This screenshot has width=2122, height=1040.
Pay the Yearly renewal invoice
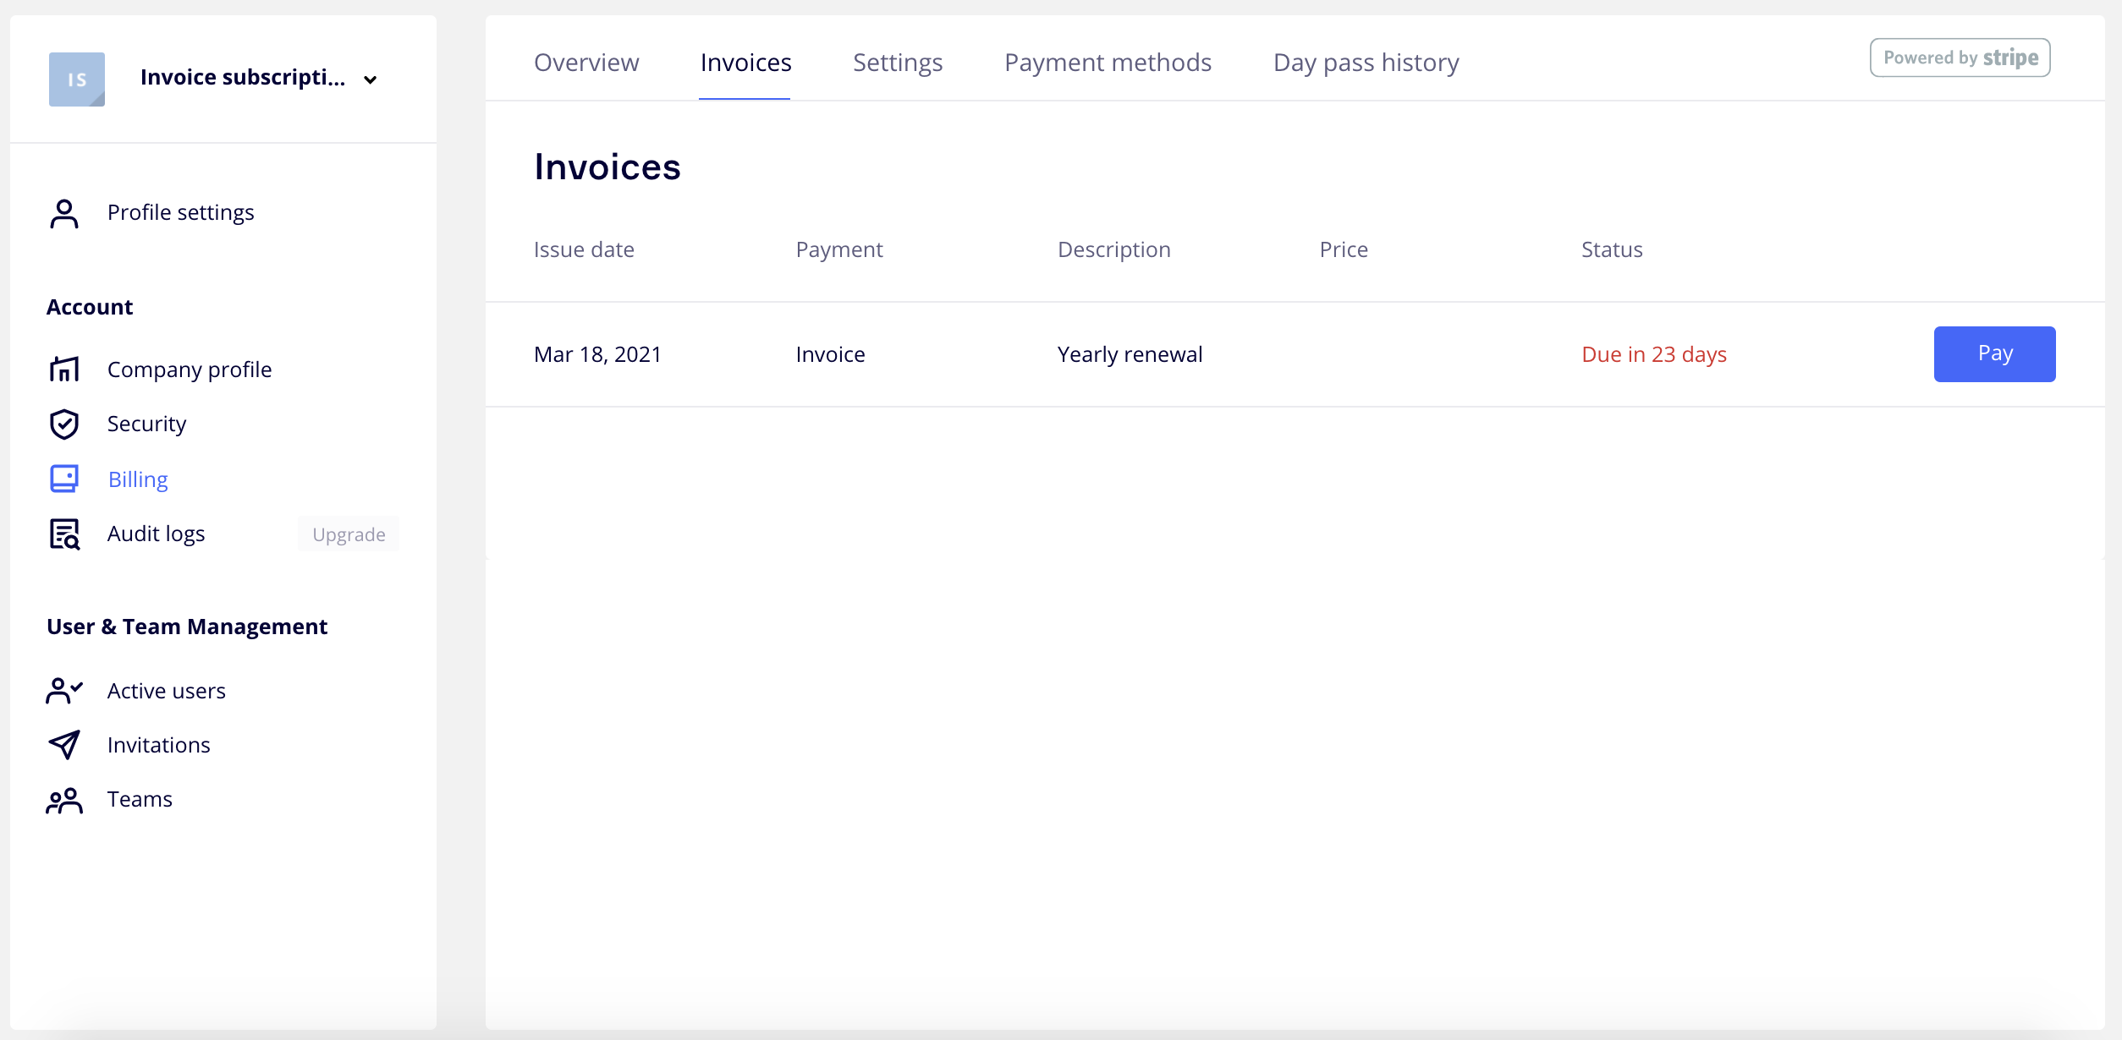(x=1994, y=354)
